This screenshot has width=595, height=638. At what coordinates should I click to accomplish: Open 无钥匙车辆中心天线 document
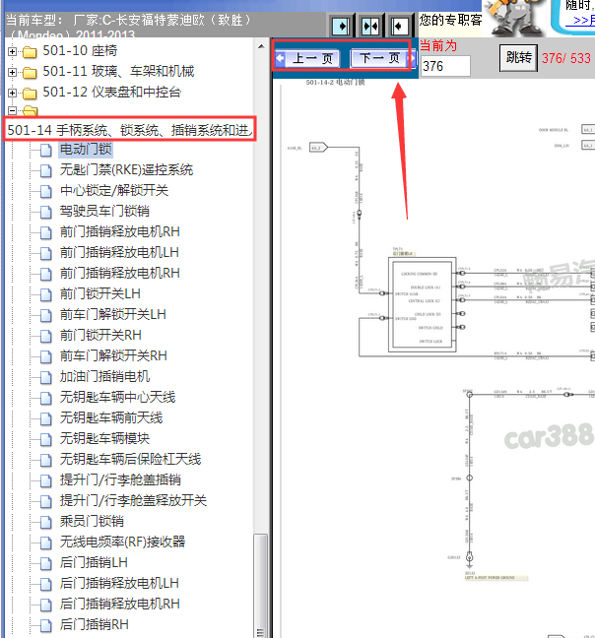117,397
